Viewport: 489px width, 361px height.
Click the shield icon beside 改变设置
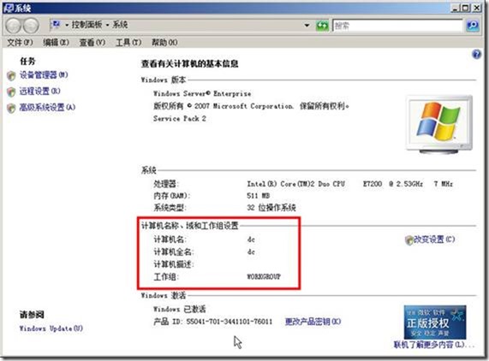tap(408, 240)
